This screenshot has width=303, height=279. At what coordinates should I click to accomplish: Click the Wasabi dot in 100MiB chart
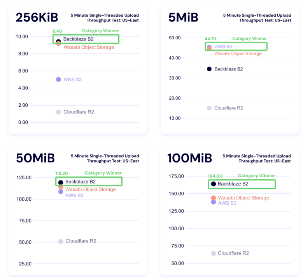(213, 198)
